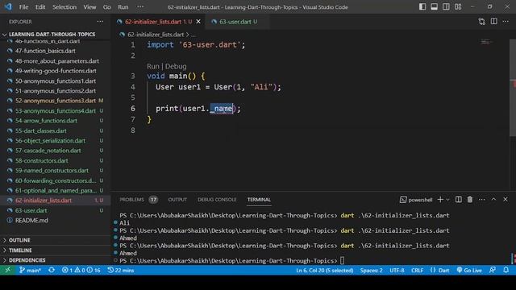Synchronize changes icon in status bar
This screenshot has height=290, width=516.
52,271
